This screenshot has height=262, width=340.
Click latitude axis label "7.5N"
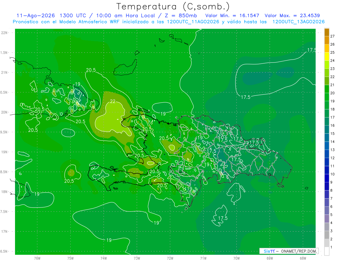click(5, 212)
